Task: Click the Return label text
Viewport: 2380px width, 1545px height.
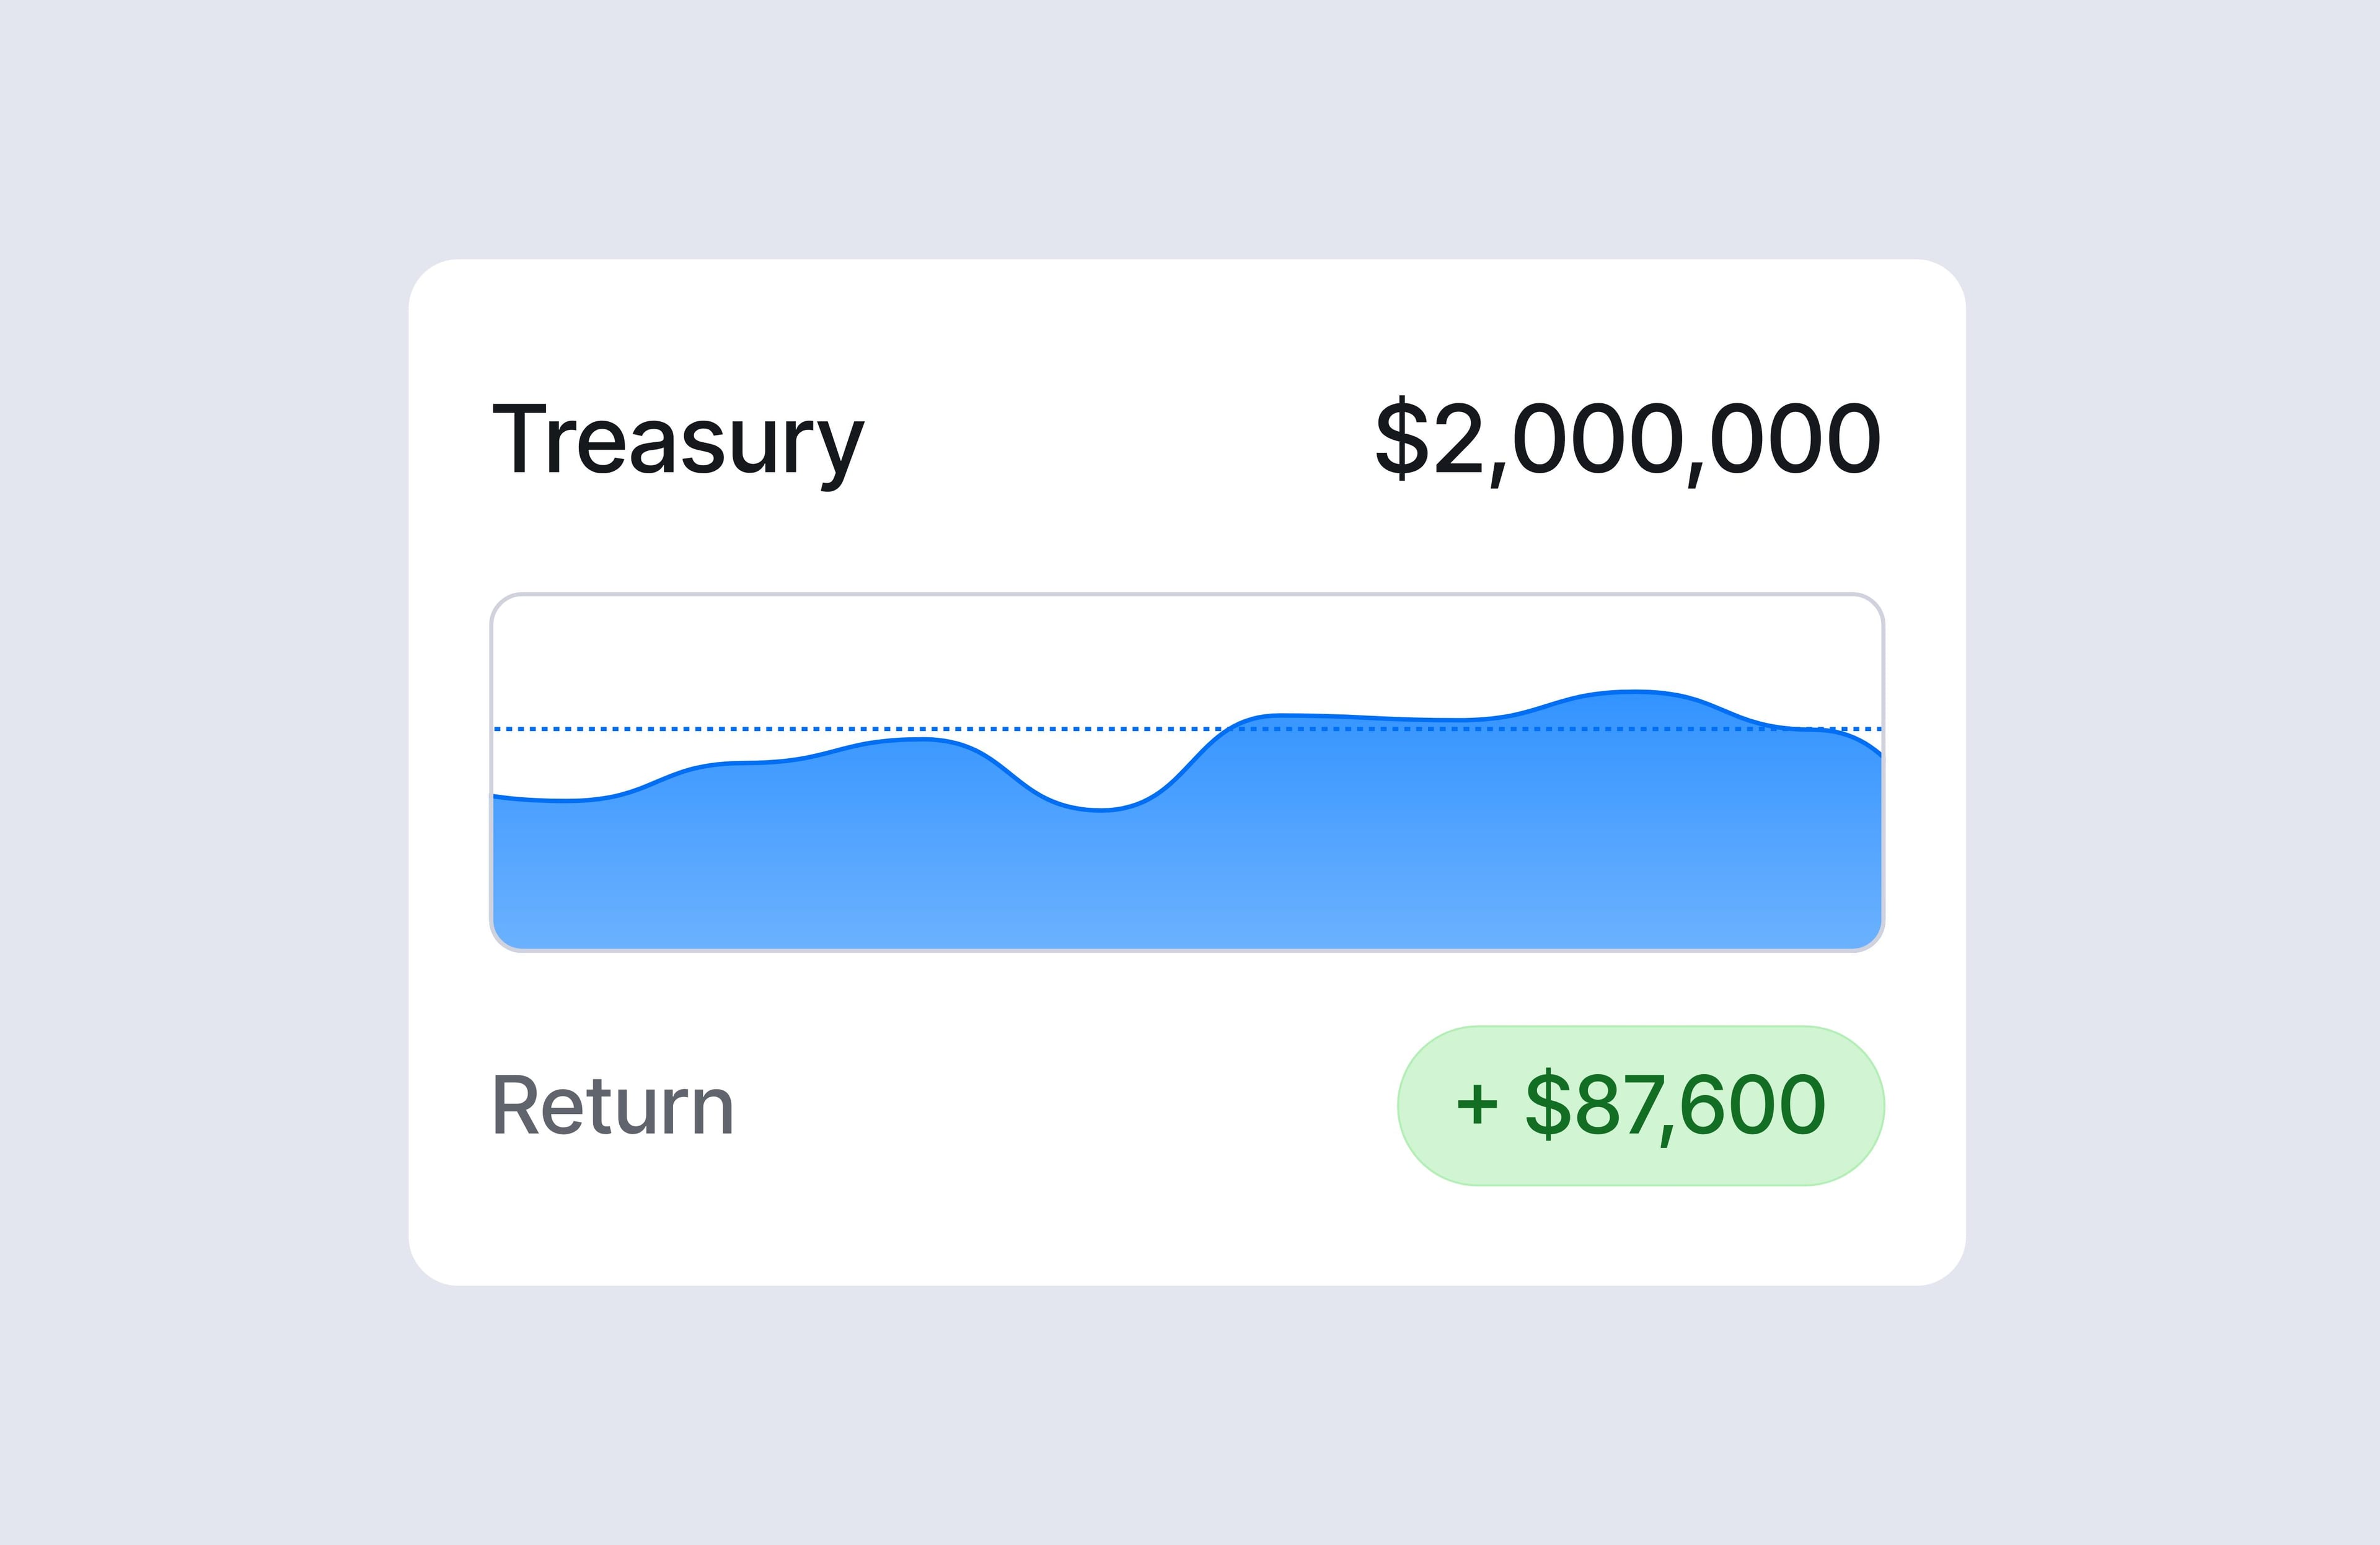Action: pyautogui.click(x=613, y=1106)
